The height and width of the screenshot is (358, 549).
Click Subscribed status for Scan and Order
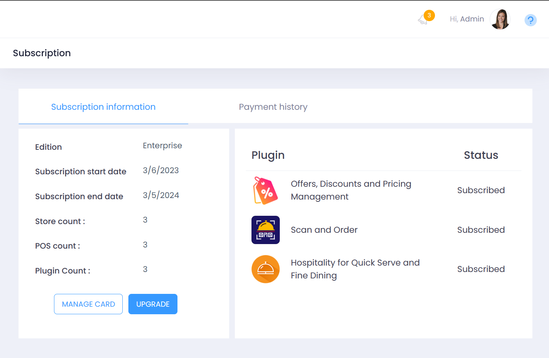481,230
